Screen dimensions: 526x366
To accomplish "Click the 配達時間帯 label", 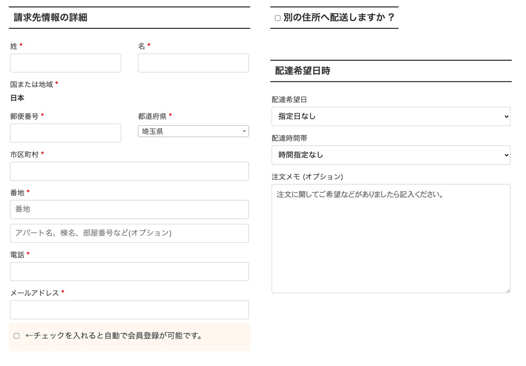I will pyautogui.click(x=289, y=139).
